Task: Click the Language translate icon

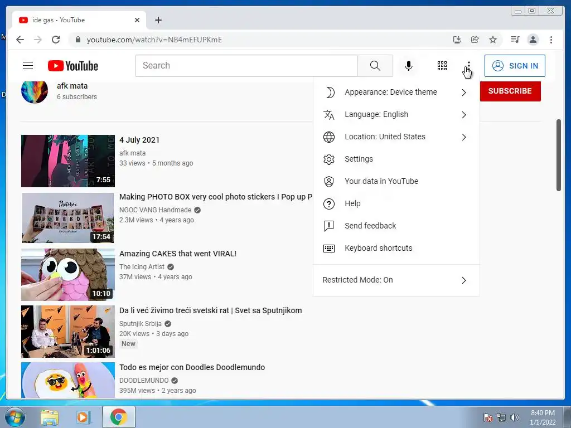Action: [x=329, y=115]
